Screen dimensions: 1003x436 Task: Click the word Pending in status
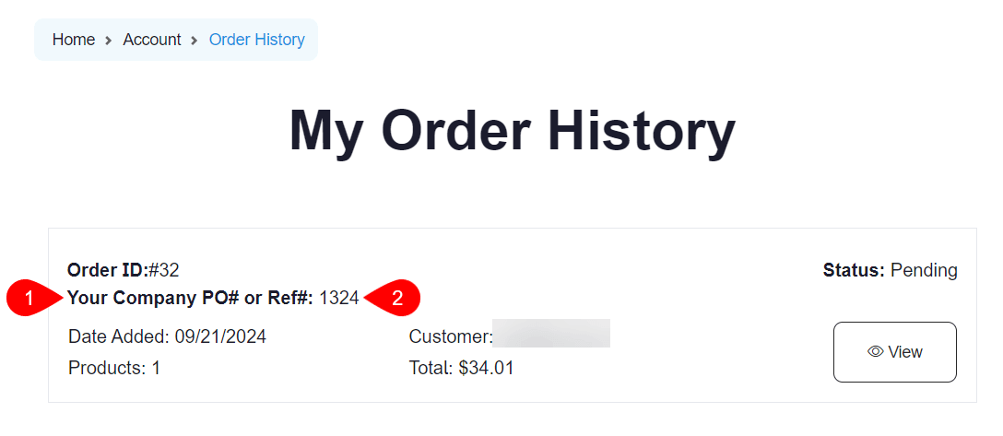pos(924,270)
